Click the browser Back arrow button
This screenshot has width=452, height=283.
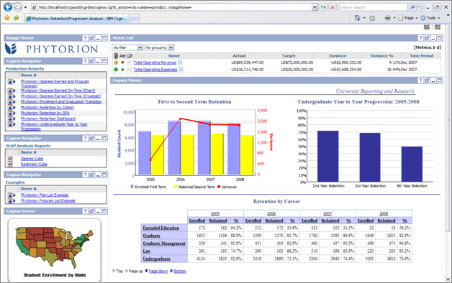coord(8,7)
